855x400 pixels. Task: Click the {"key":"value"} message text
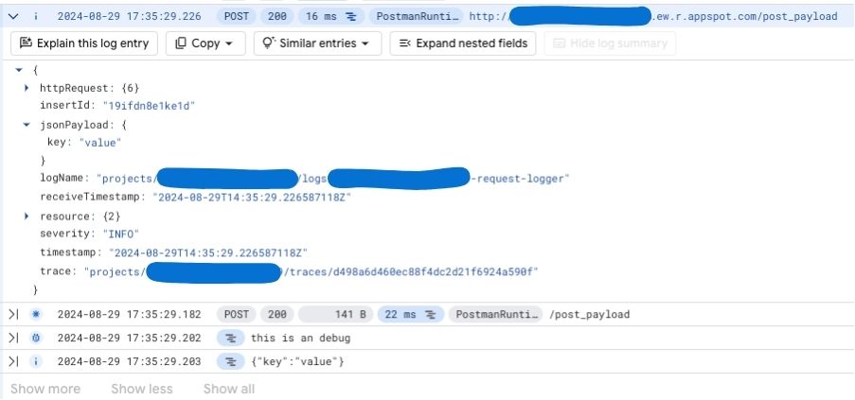click(x=297, y=361)
